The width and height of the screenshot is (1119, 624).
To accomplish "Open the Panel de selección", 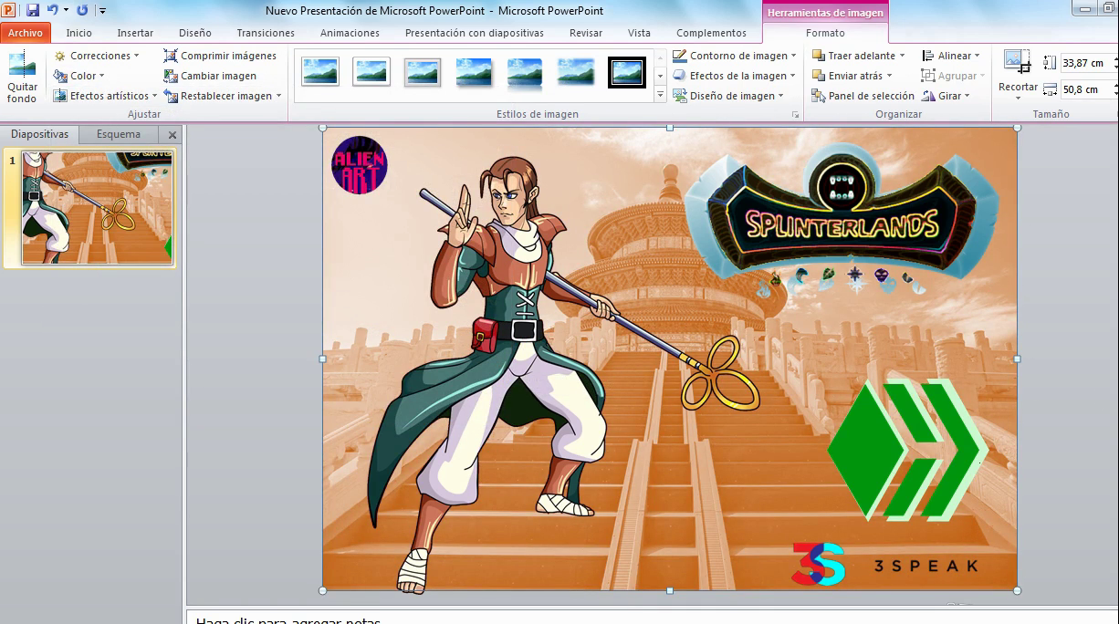I will click(x=863, y=96).
